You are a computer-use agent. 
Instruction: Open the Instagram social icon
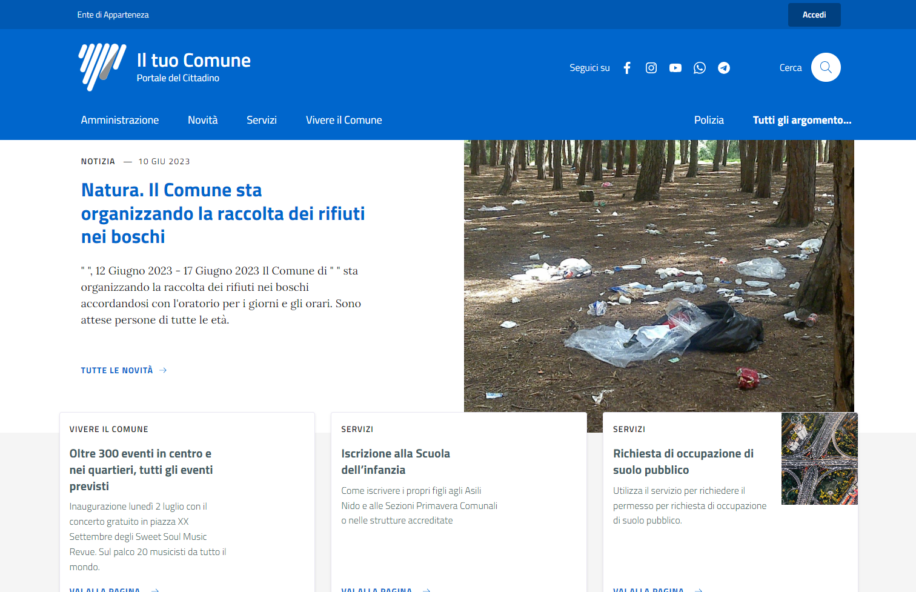pyautogui.click(x=651, y=68)
